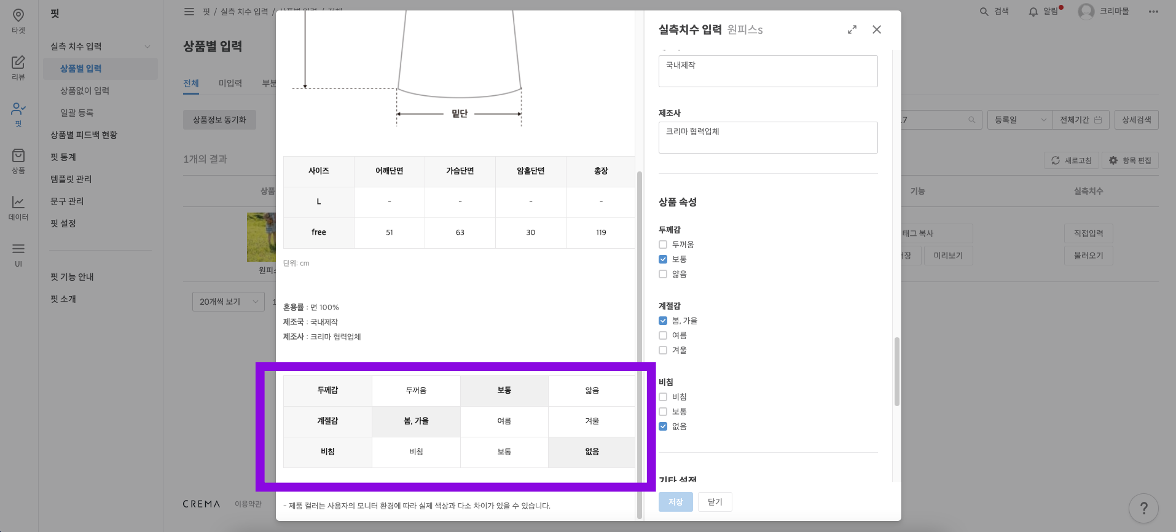Check the 얇음 checkbox

(x=663, y=274)
